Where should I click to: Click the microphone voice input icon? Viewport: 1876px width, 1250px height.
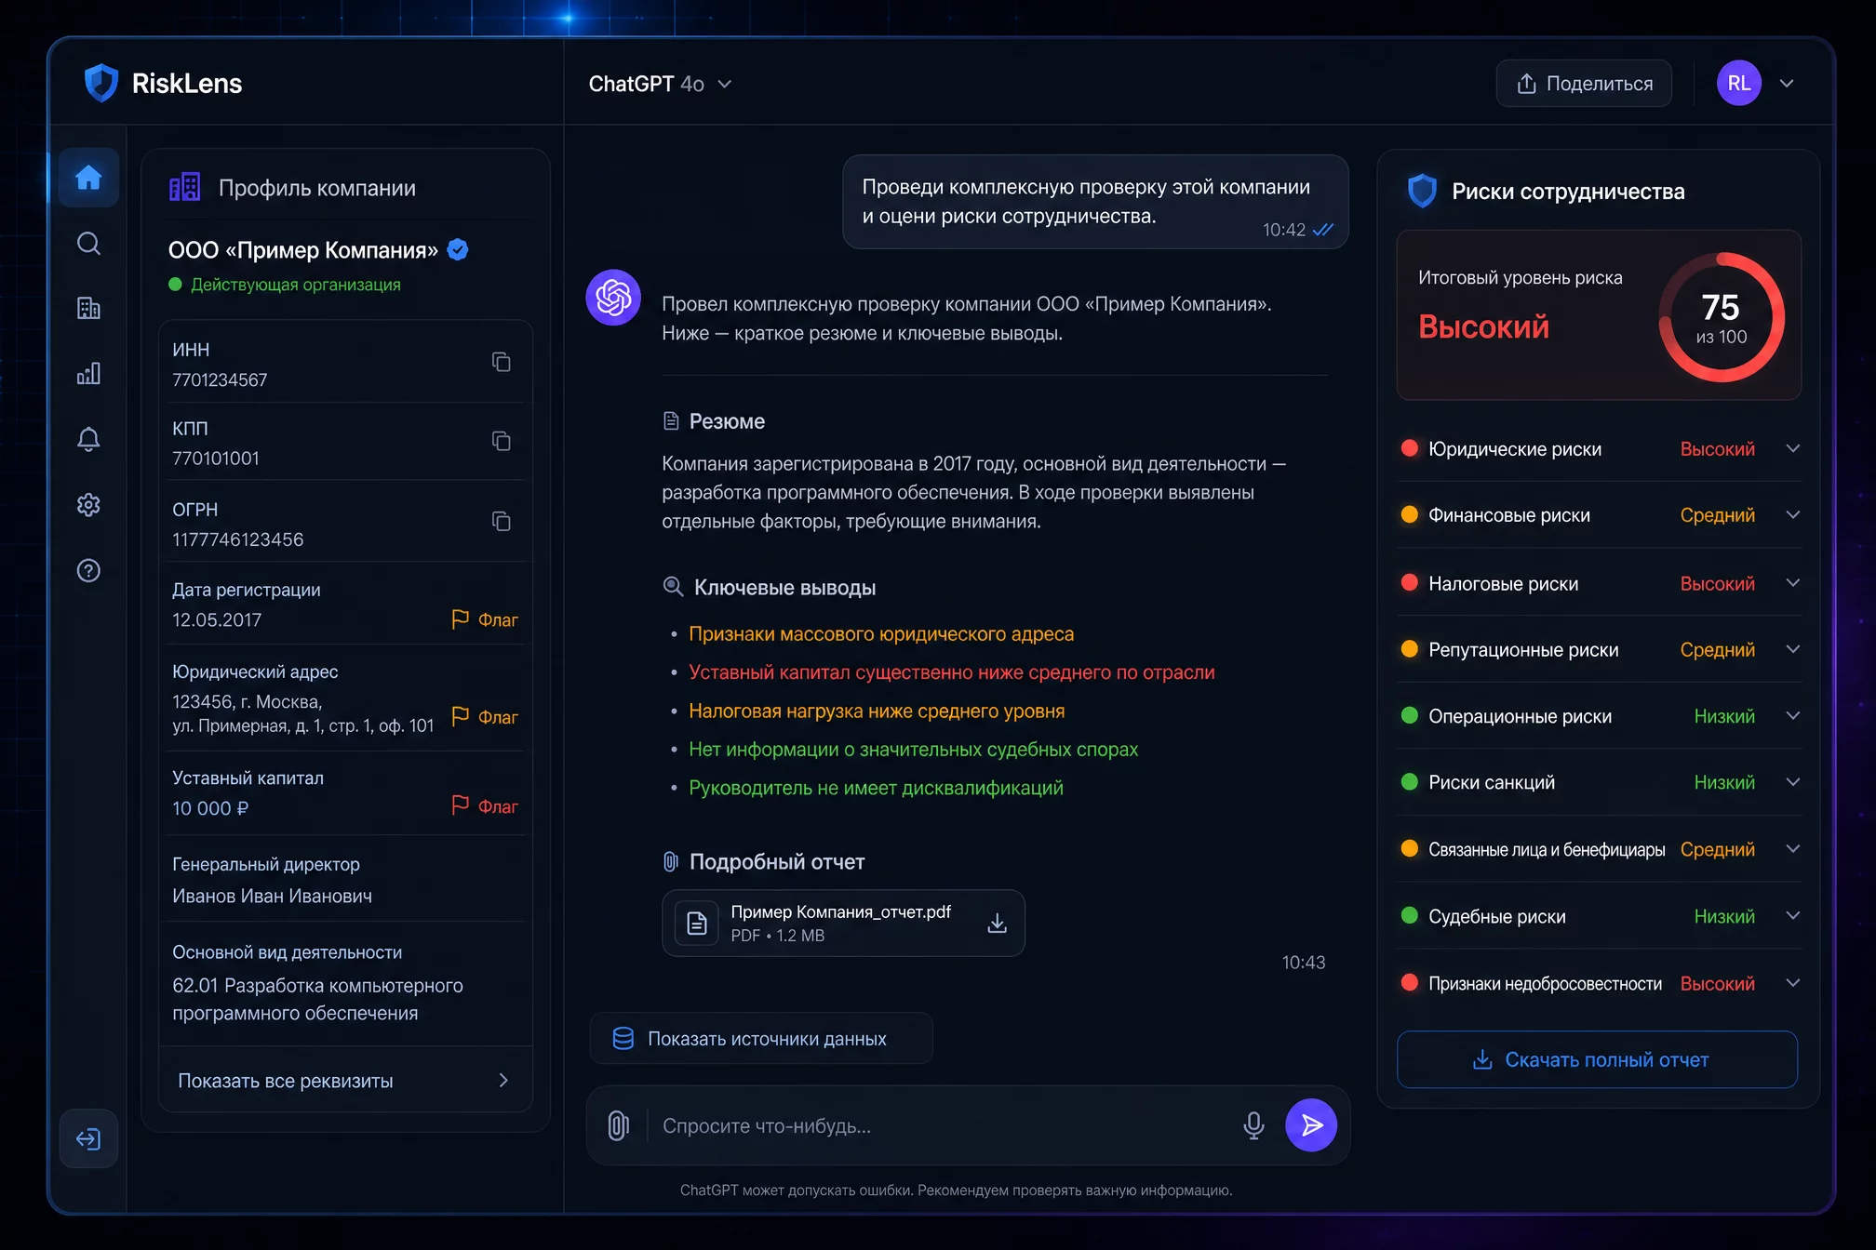click(x=1253, y=1125)
